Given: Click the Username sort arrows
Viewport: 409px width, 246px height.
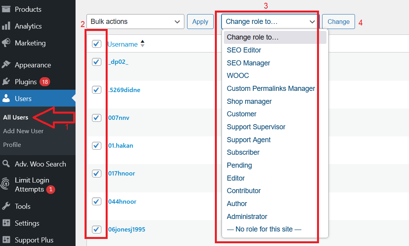Looking at the screenshot, I should (142, 43).
